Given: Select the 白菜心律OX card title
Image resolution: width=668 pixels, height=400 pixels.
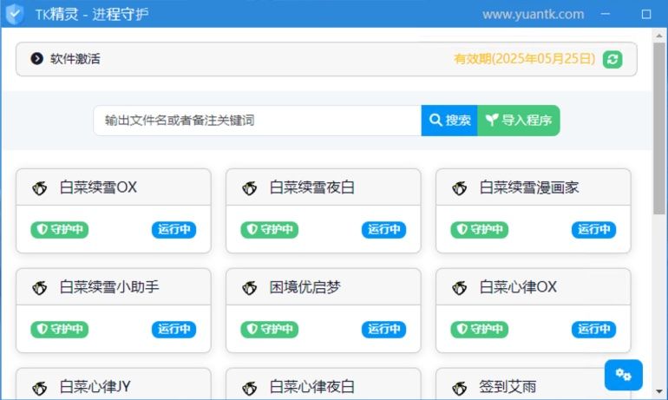Looking at the screenshot, I should click(518, 287).
